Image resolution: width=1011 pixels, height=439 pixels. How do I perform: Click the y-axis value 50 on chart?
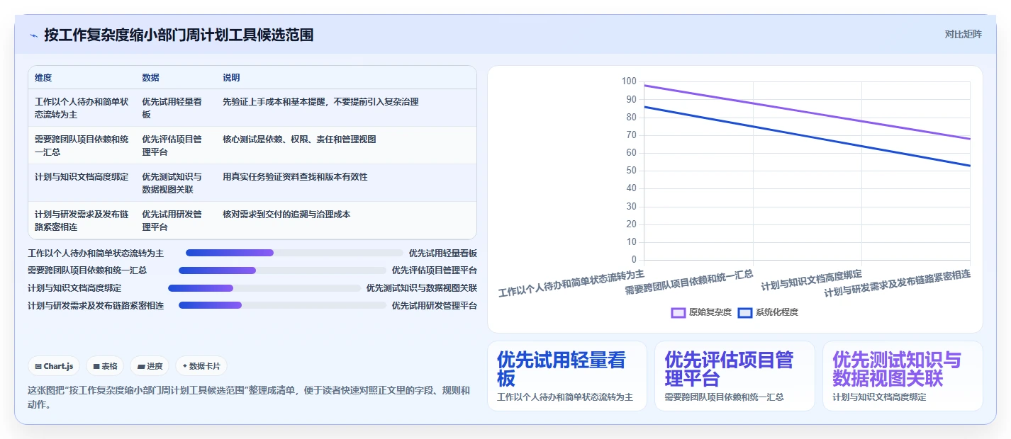click(631, 171)
